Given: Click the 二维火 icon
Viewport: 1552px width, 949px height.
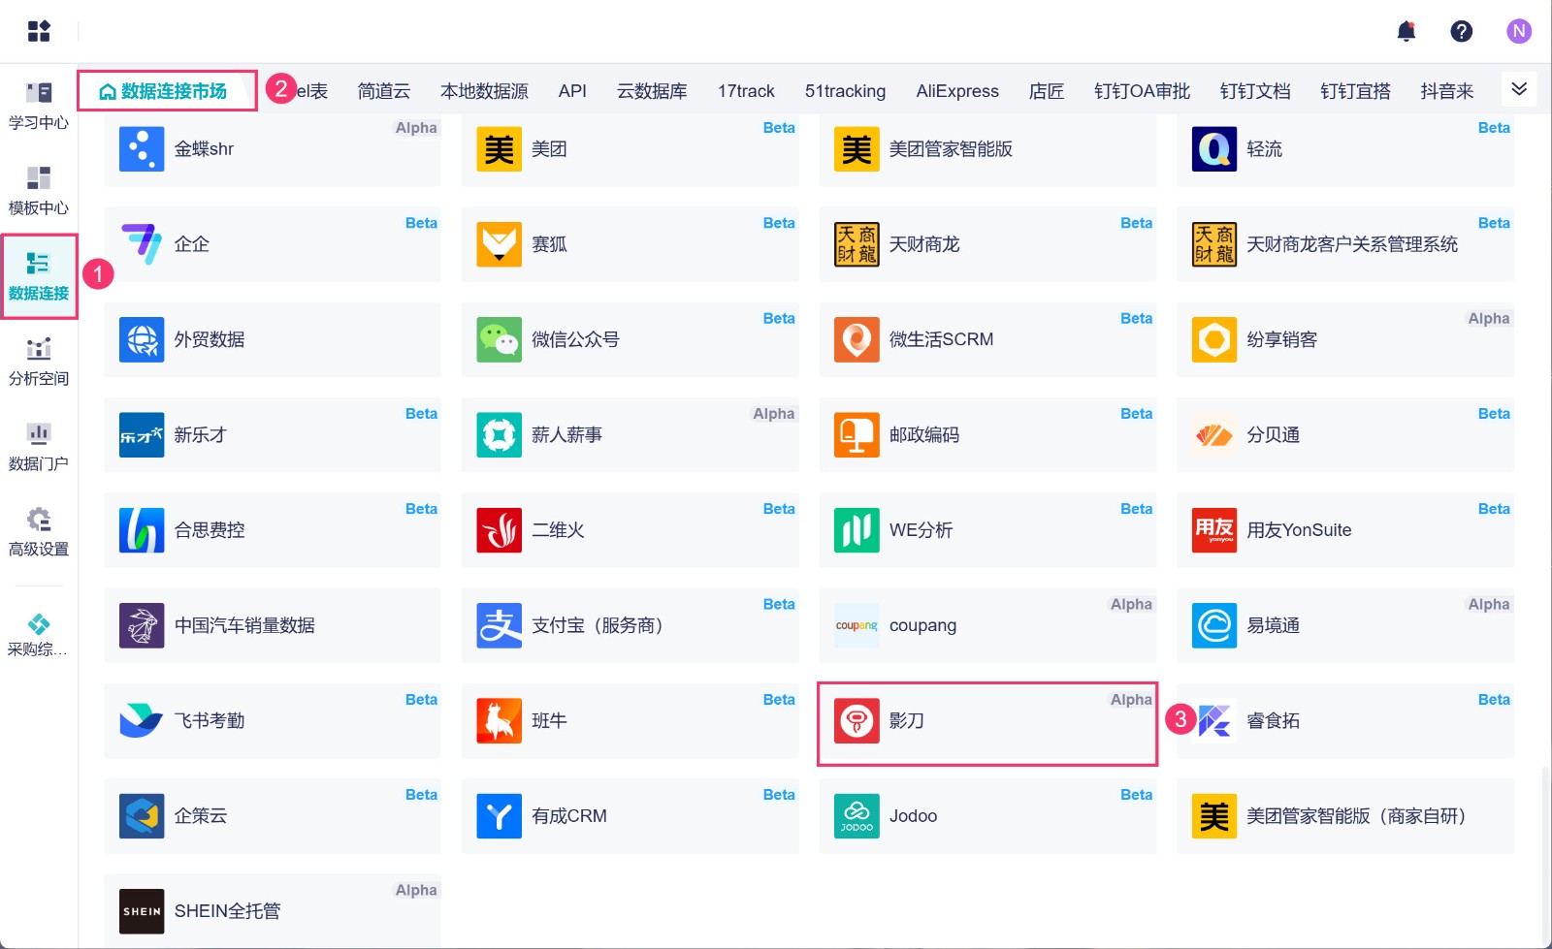Looking at the screenshot, I should tap(500, 530).
